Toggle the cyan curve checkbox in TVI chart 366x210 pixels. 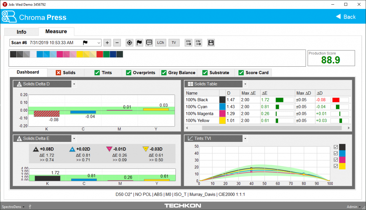click(336, 153)
